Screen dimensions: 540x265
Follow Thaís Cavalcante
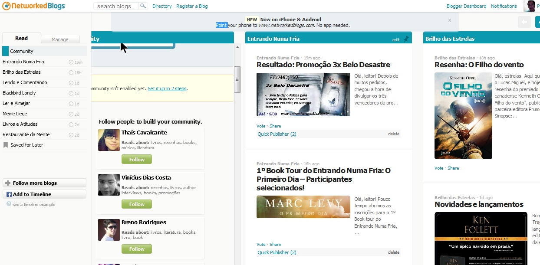point(137,160)
